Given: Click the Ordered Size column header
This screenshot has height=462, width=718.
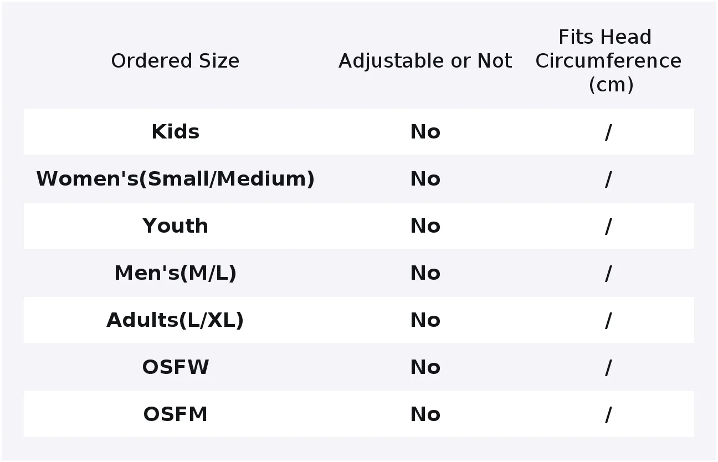Looking at the screenshot, I should coord(175,61).
